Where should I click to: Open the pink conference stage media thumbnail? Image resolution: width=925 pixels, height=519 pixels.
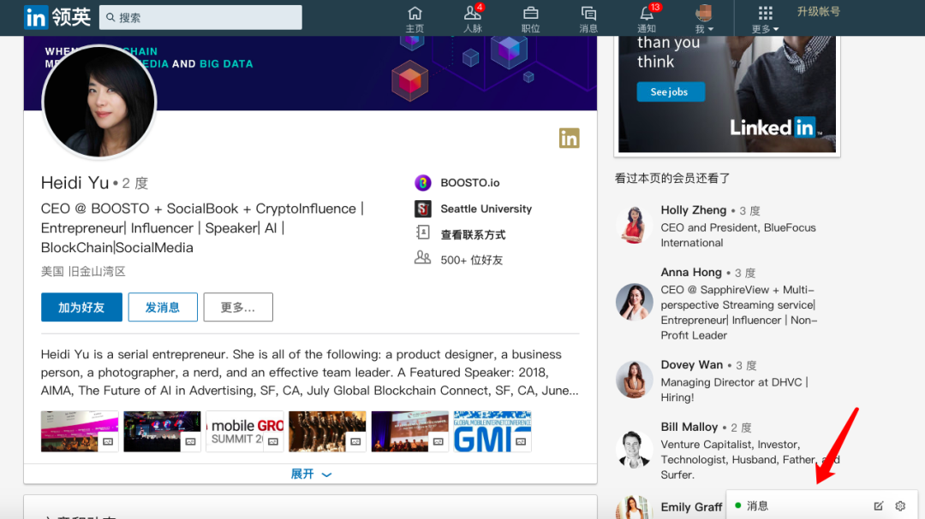point(80,431)
